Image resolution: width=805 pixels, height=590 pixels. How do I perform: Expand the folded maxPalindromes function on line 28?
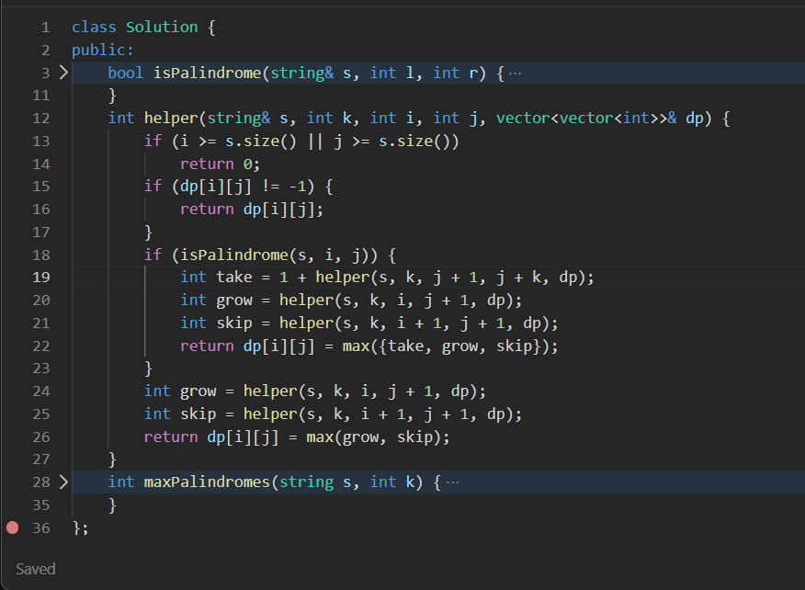(63, 482)
